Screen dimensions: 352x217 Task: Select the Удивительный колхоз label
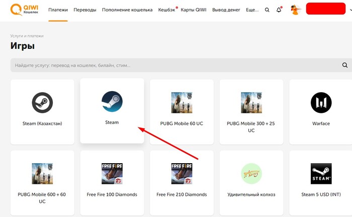click(x=251, y=194)
